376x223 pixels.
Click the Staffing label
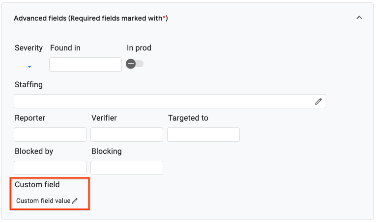(29, 85)
